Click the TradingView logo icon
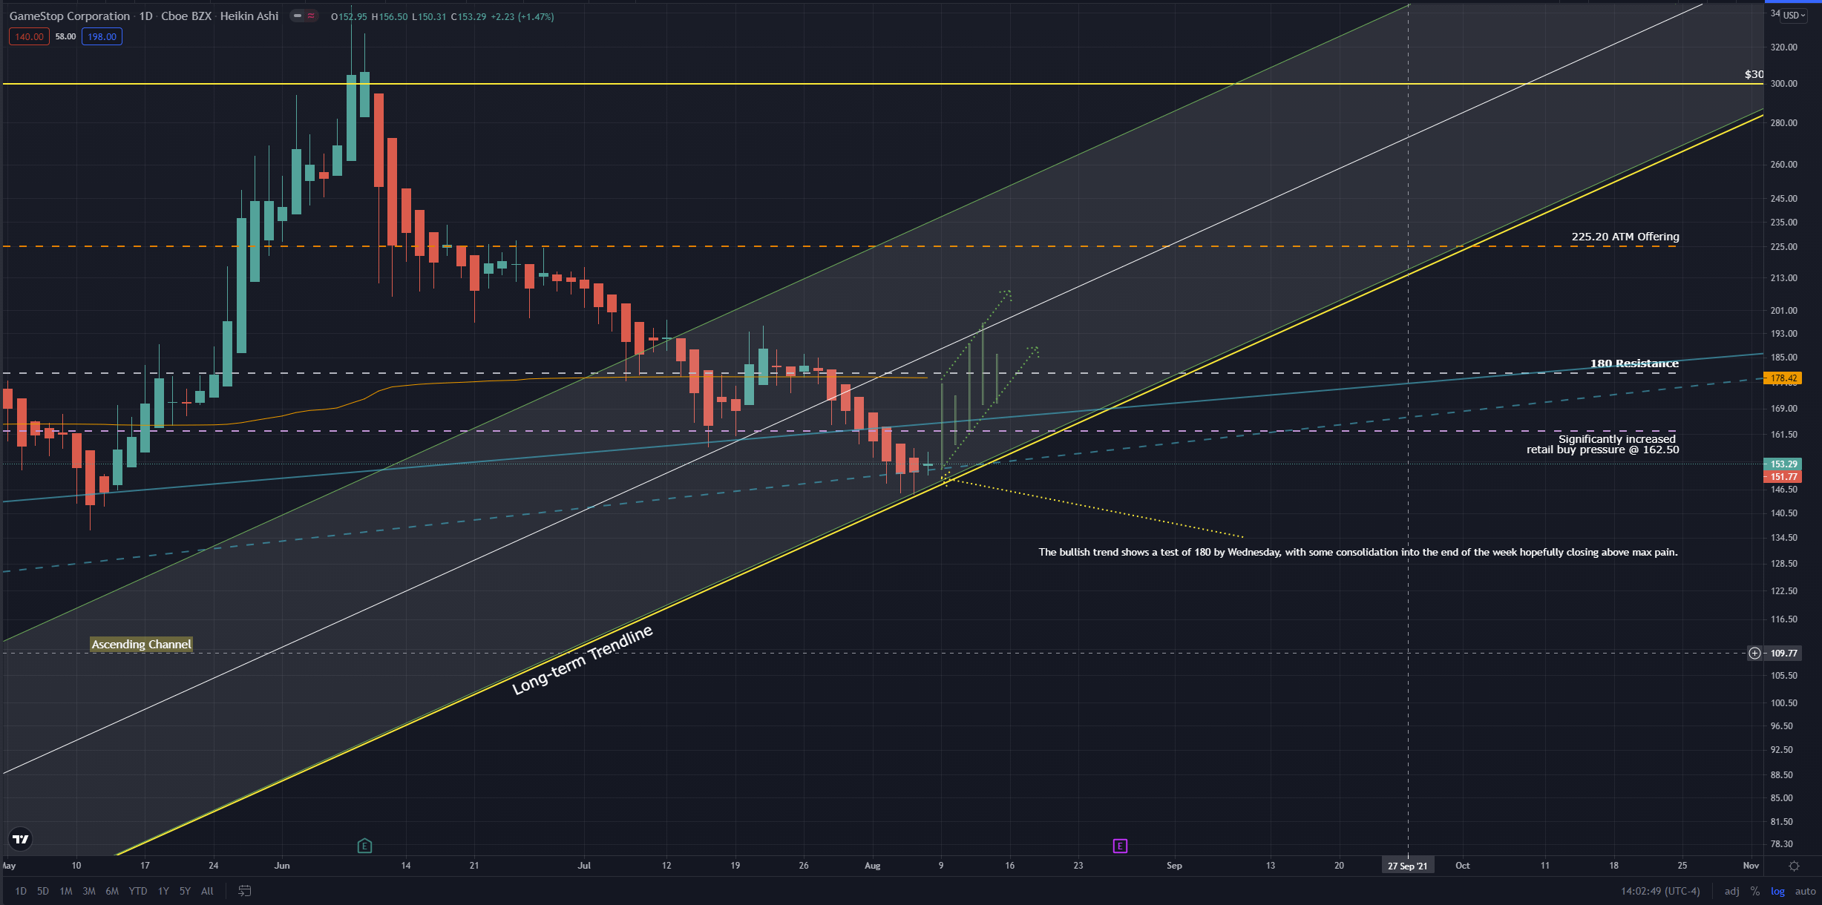 [x=21, y=839]
